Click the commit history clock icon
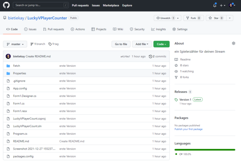 tap(150, 56)
